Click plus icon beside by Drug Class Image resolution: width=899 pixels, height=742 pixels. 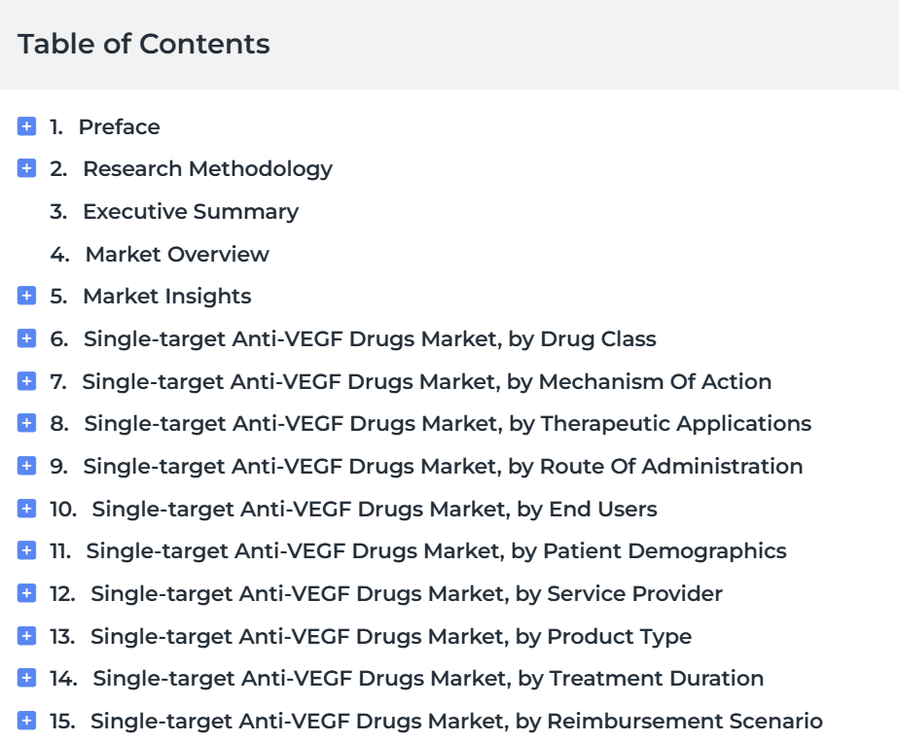click(26, 338)
